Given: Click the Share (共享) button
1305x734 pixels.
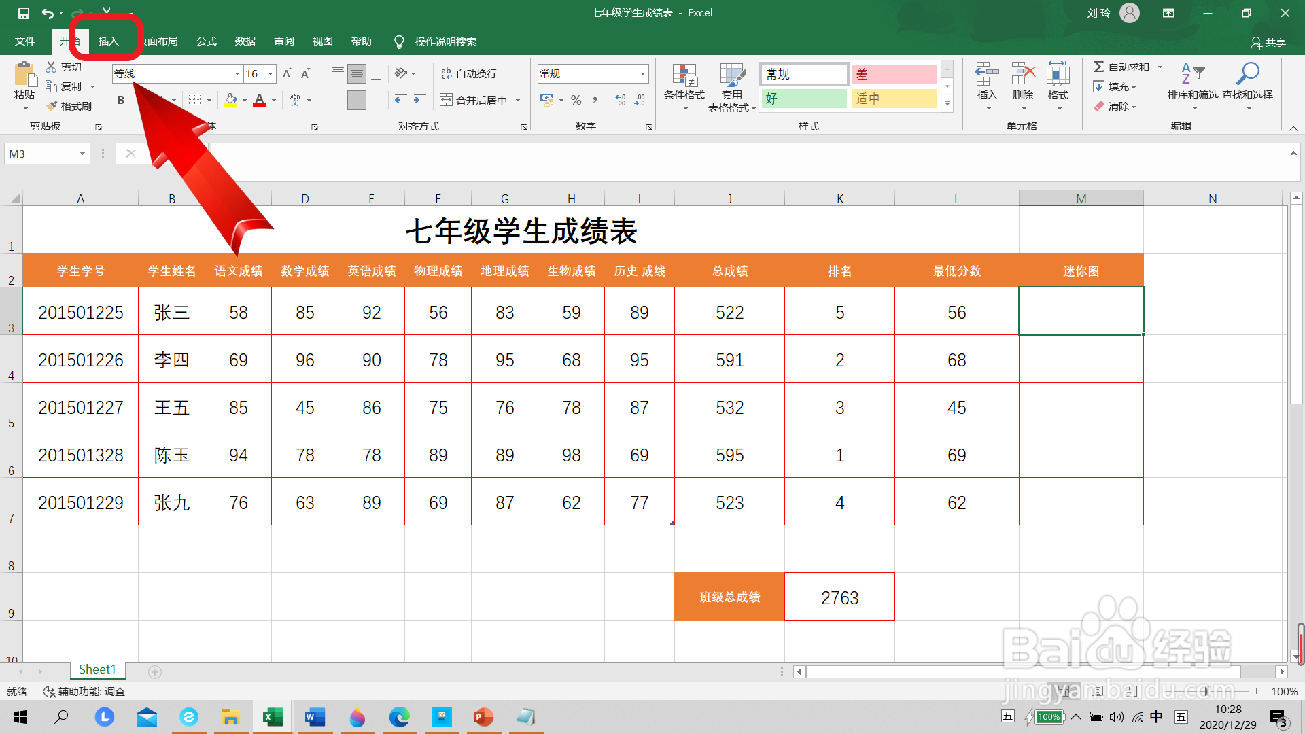Looking at the screenshot, I should point(1268,42).
